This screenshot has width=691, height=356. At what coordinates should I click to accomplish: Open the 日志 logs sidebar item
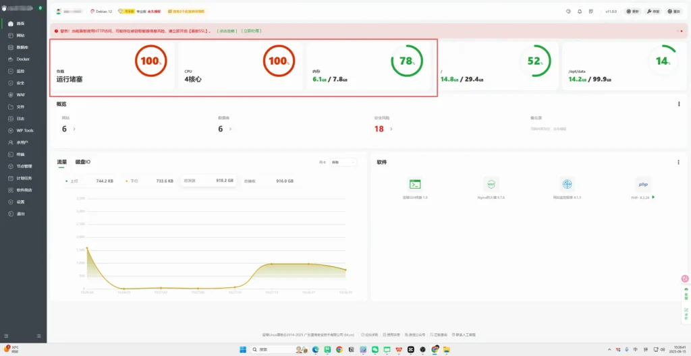coord(23,119)
